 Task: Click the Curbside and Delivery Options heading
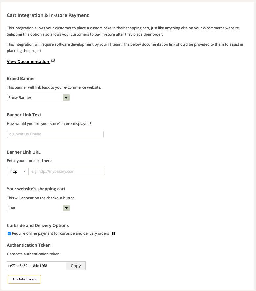pos(38,225)
